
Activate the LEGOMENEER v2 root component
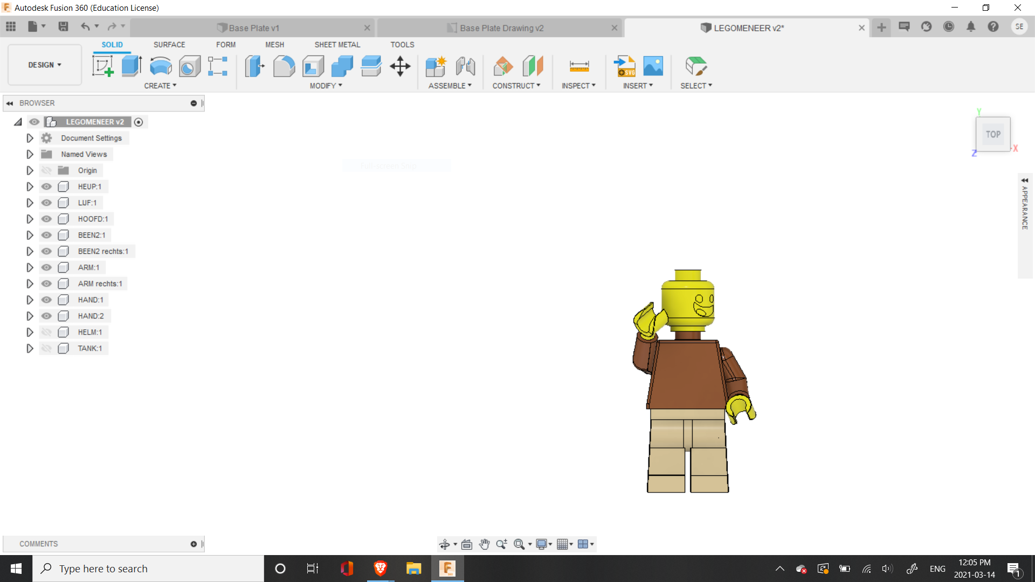(x=139, y=122)
